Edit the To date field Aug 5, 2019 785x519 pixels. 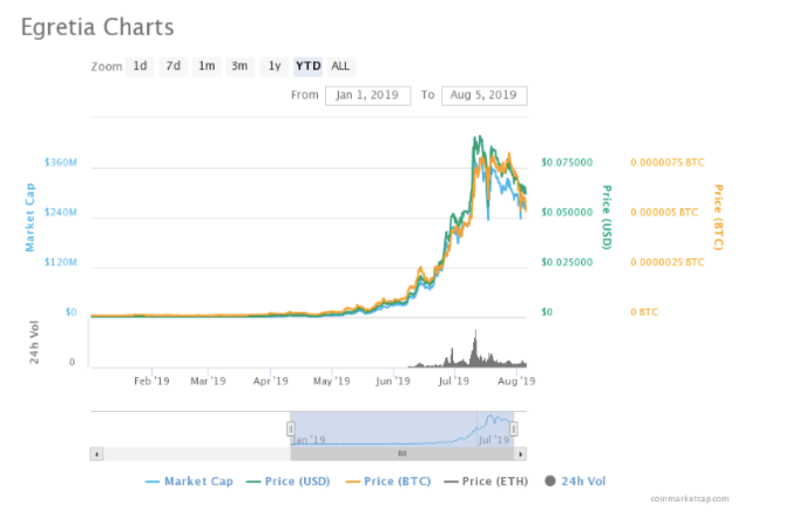(x=484, y=95)
